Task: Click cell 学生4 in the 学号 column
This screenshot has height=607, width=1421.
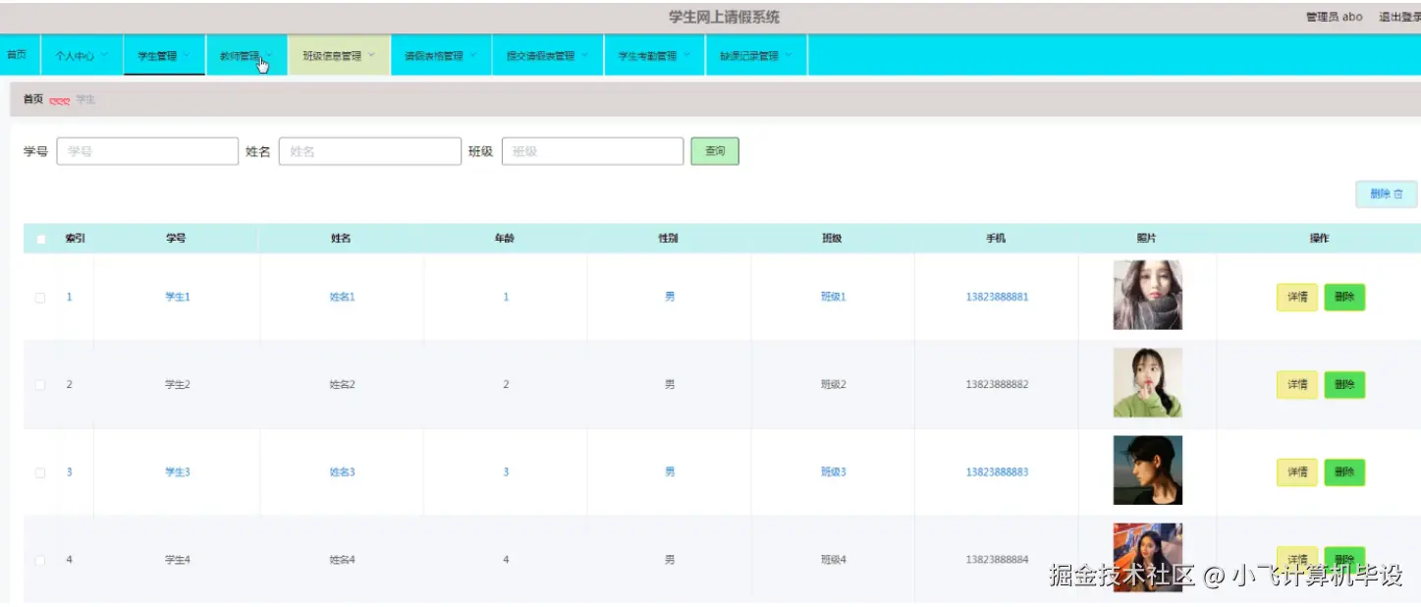Action: (x=178, y=560)
